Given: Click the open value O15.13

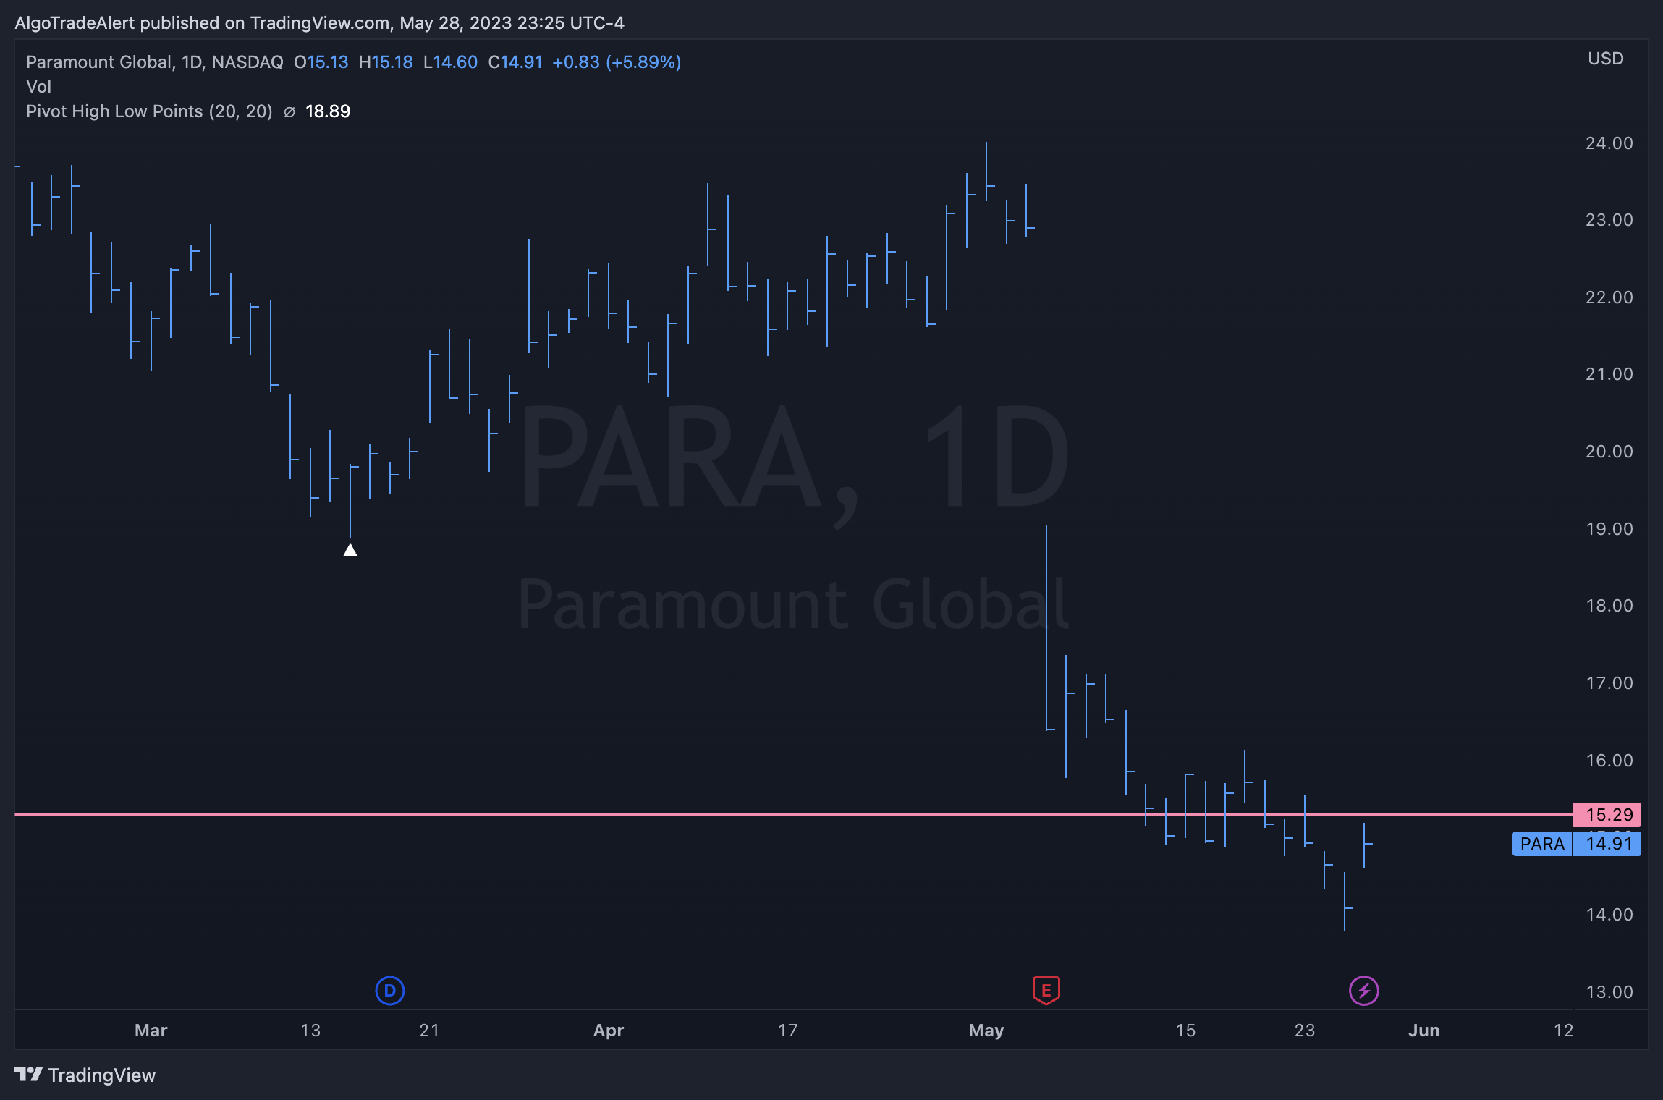Looking at the screenshot, I should tap(321, 62).
